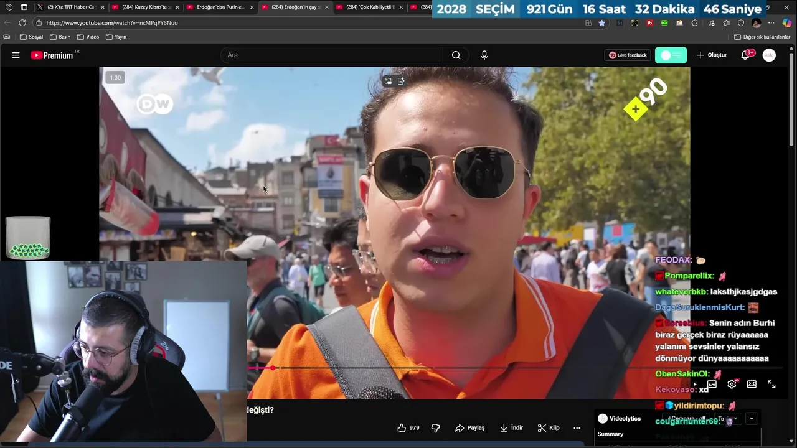Switch to the 'Çok Kabiliyetli' tab

[369, 7]
